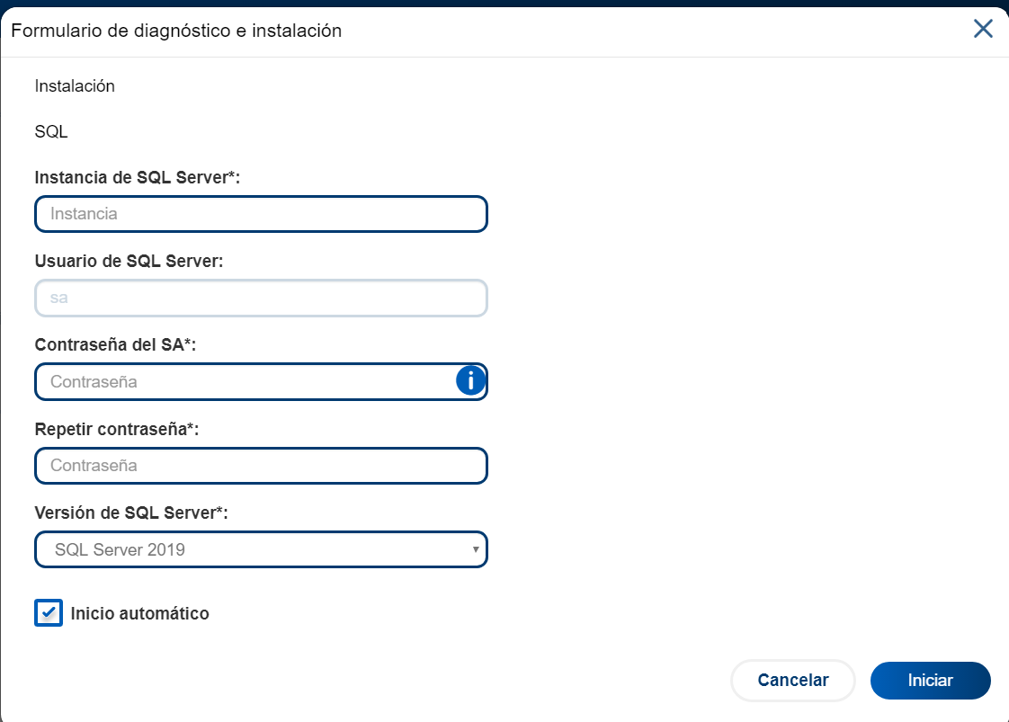Click the Usuario de SQL Server label
The image size is (1009, 722).
pyautogui.click(x=129, y=261)
